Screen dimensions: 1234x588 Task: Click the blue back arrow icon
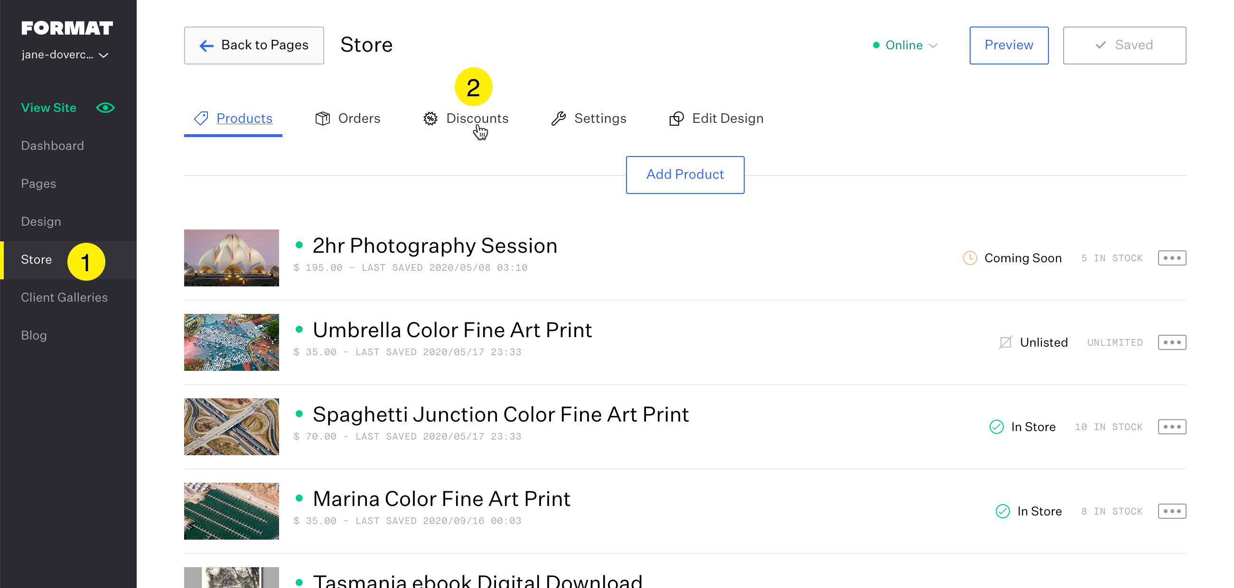pos(206,46)
